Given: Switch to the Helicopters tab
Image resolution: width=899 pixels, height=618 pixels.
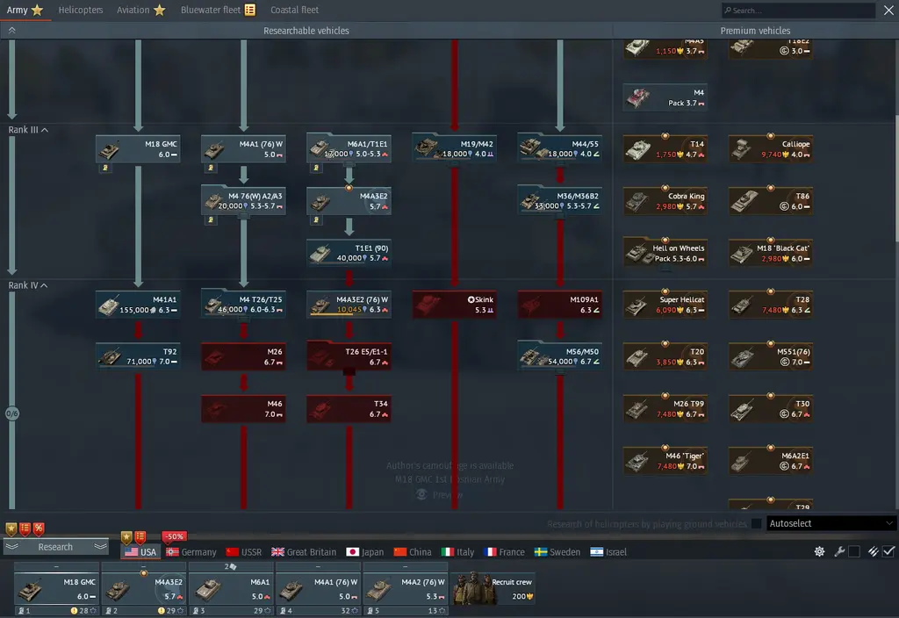Looking at the screenshot, I should [x=80, y=11].
